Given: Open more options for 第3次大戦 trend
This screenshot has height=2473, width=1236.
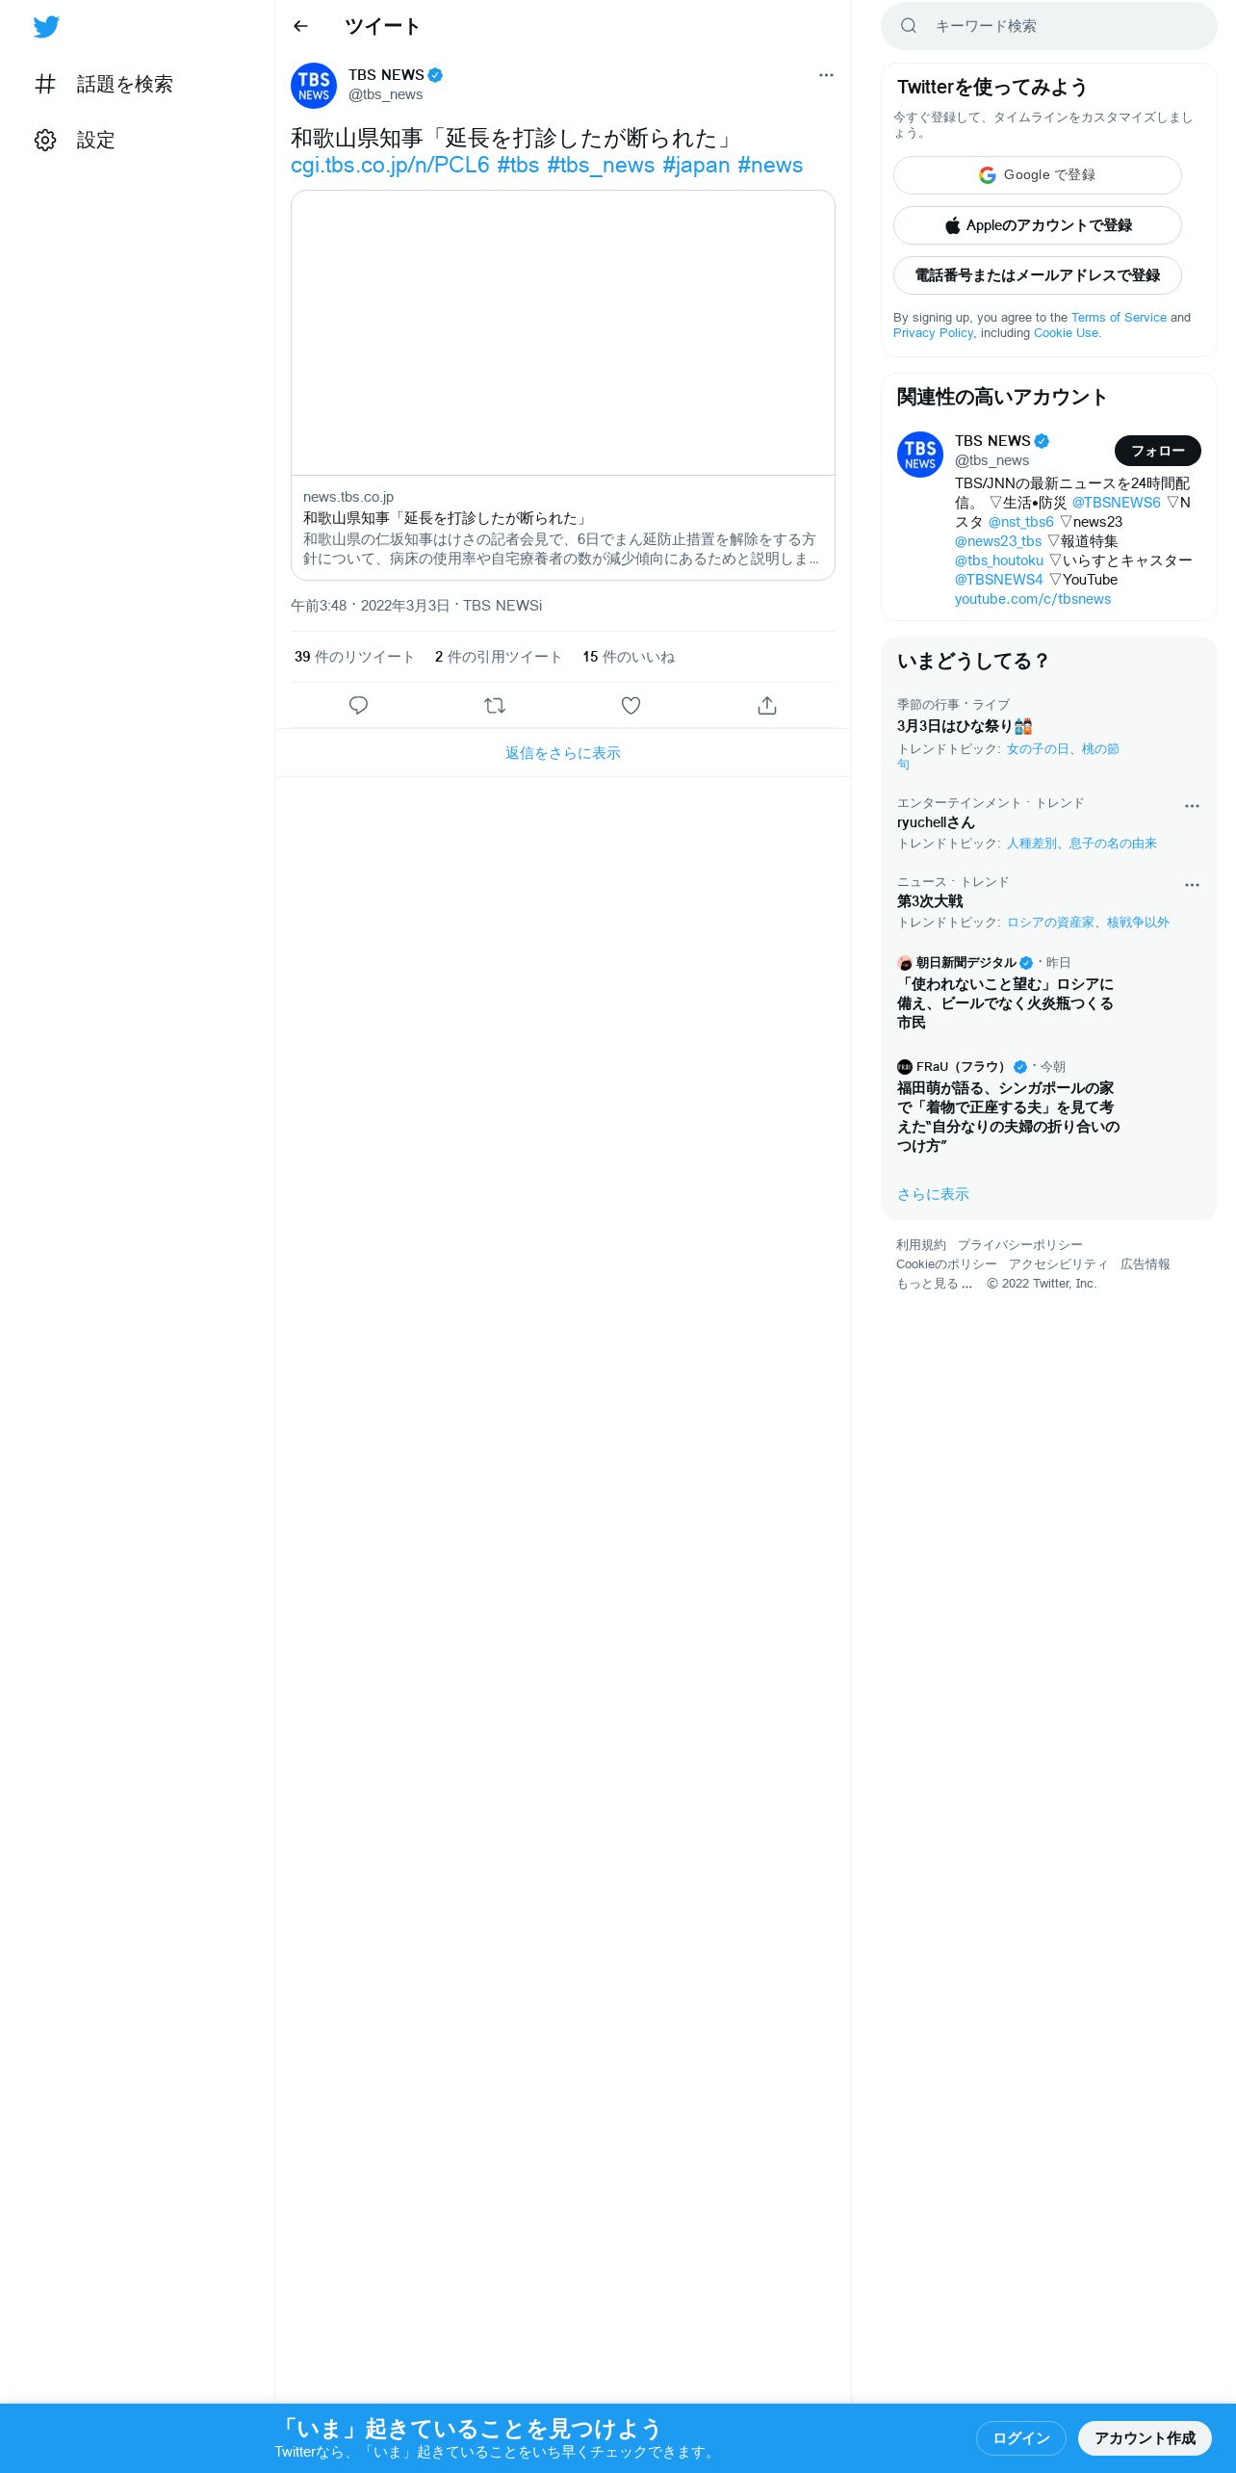Looking at the screenshot, I should click(1192, 885).
